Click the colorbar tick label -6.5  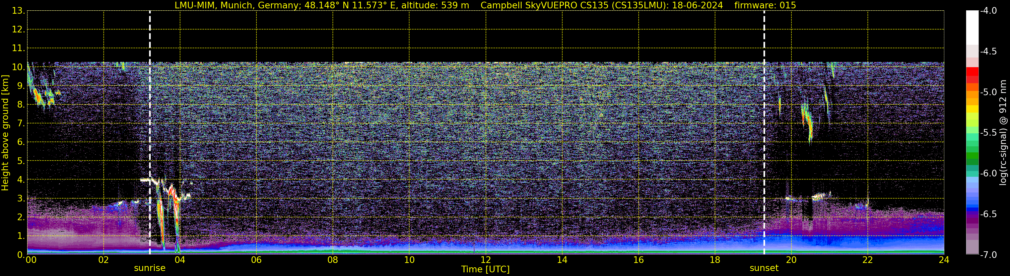click(x=988, y=214)
